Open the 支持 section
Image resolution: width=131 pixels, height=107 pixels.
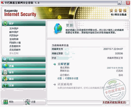pos(24,85)
